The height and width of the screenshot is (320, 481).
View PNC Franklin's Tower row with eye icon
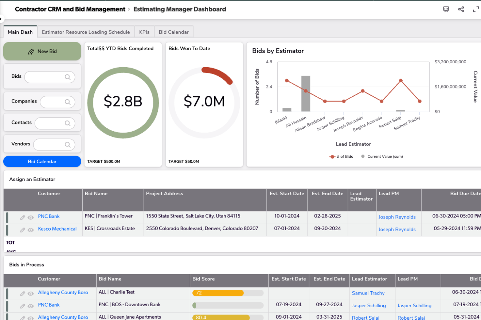coord(31,217)
